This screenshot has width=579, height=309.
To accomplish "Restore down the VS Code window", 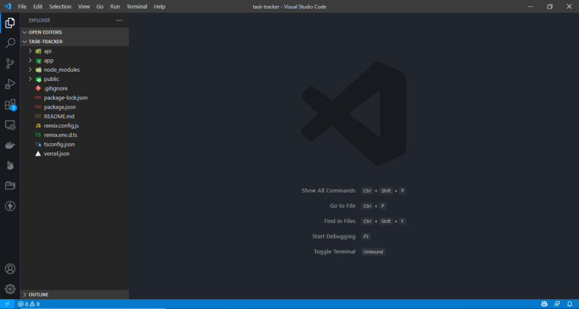I will (550, 7).
